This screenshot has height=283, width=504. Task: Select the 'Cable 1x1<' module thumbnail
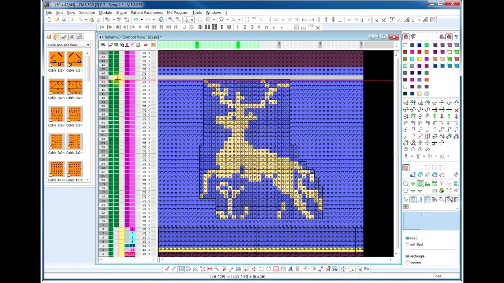[56, 59]
